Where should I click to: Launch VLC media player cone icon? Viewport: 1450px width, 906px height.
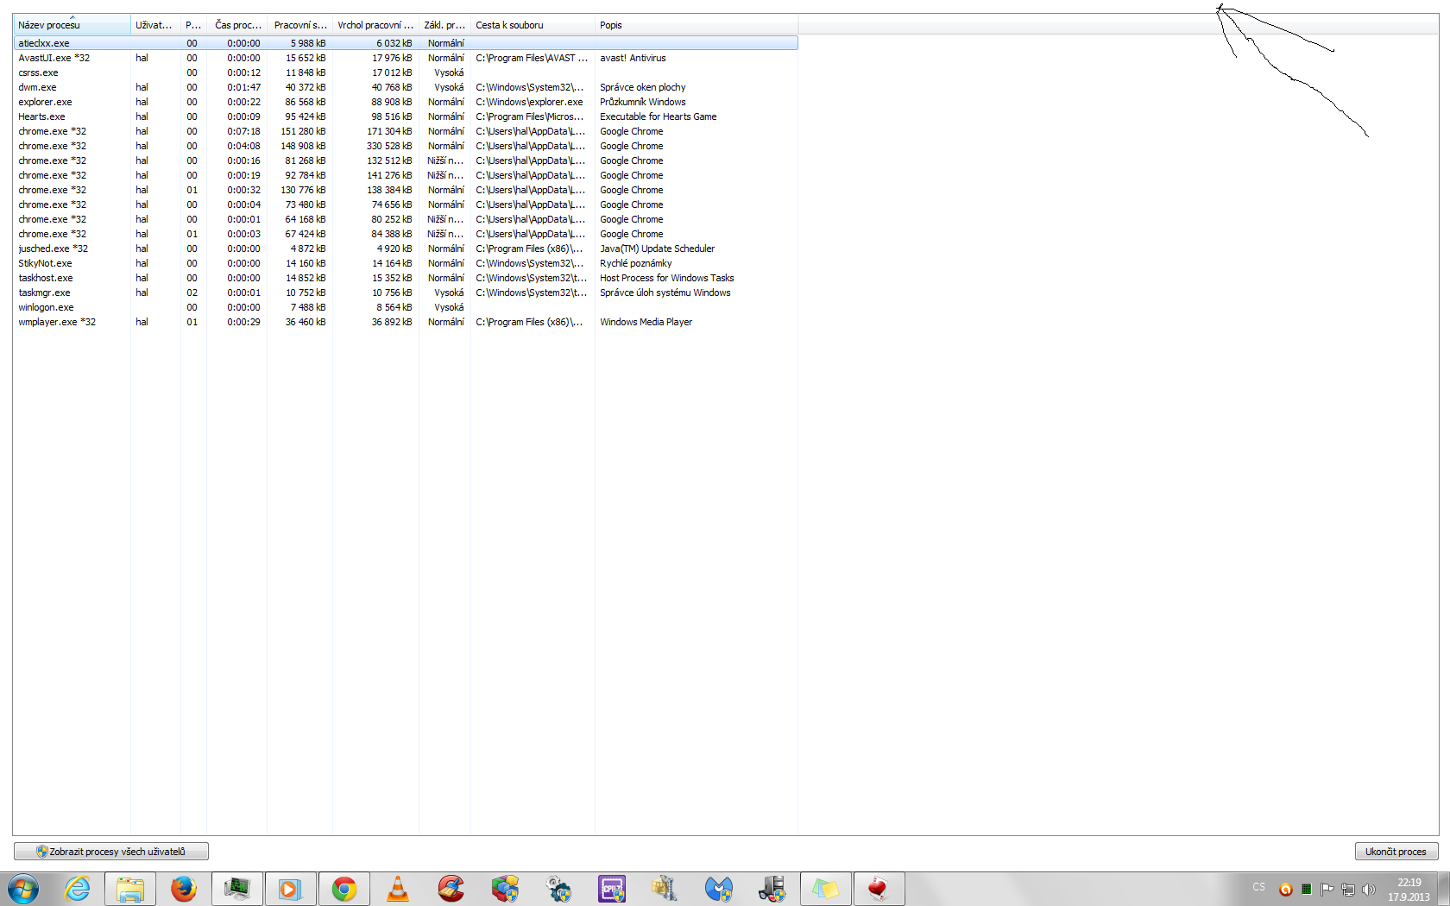pos(398,889)
